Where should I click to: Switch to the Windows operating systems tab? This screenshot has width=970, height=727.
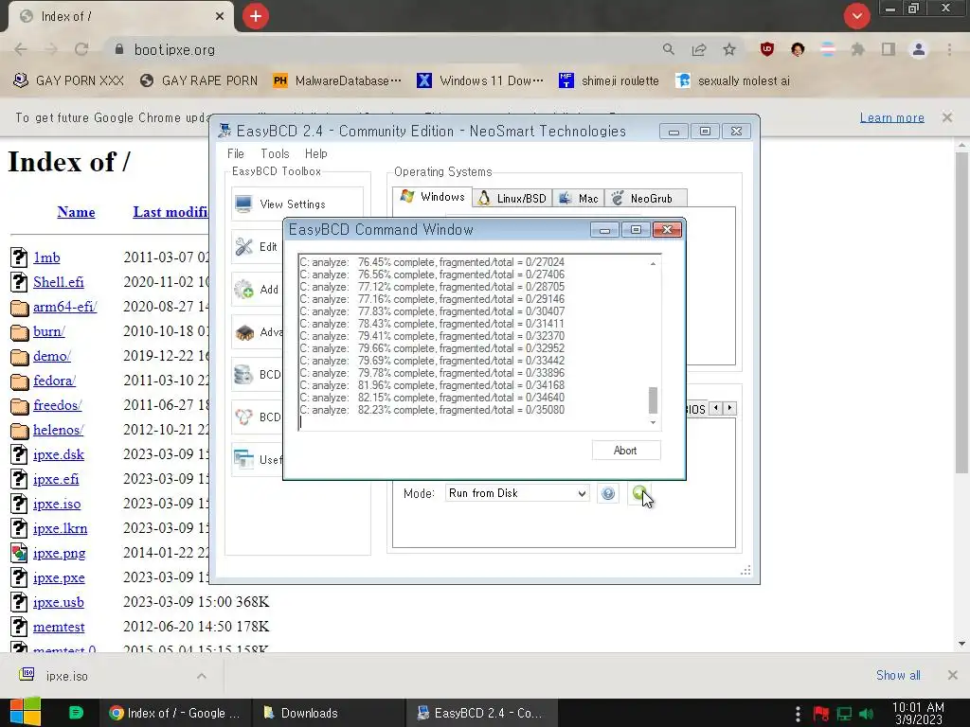432,197
